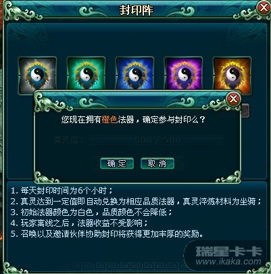The width and height of the screenshot is (271, 274).
Task: Click the 封印阵 window title
Action: [136, 10]
